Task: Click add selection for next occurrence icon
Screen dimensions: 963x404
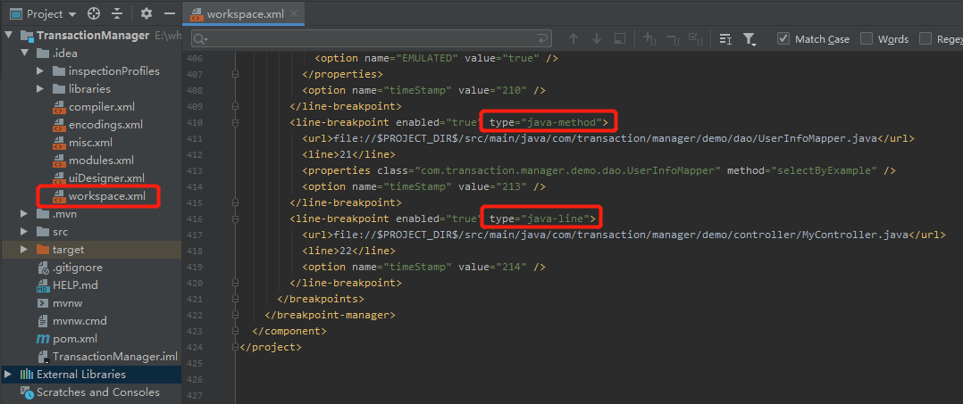Action: click(x=649, y=38)
